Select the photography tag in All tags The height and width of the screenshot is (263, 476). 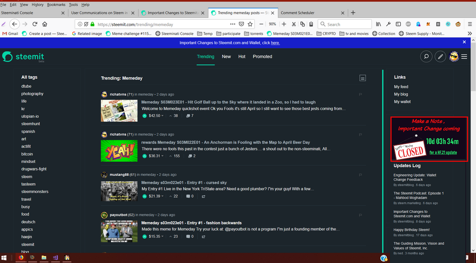[32, 94]
